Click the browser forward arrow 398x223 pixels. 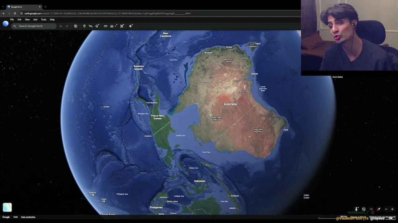[x=9, y=13]
